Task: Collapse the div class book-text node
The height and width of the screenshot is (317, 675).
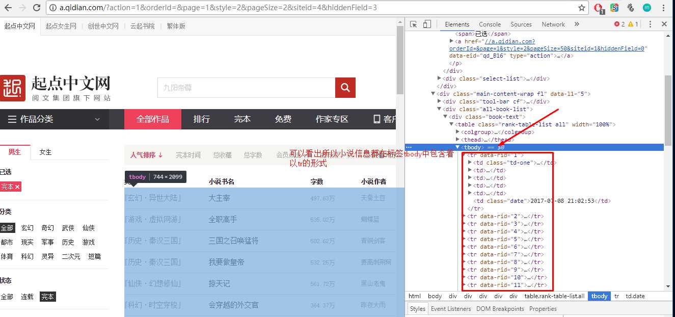Action: tap(445, 117)
